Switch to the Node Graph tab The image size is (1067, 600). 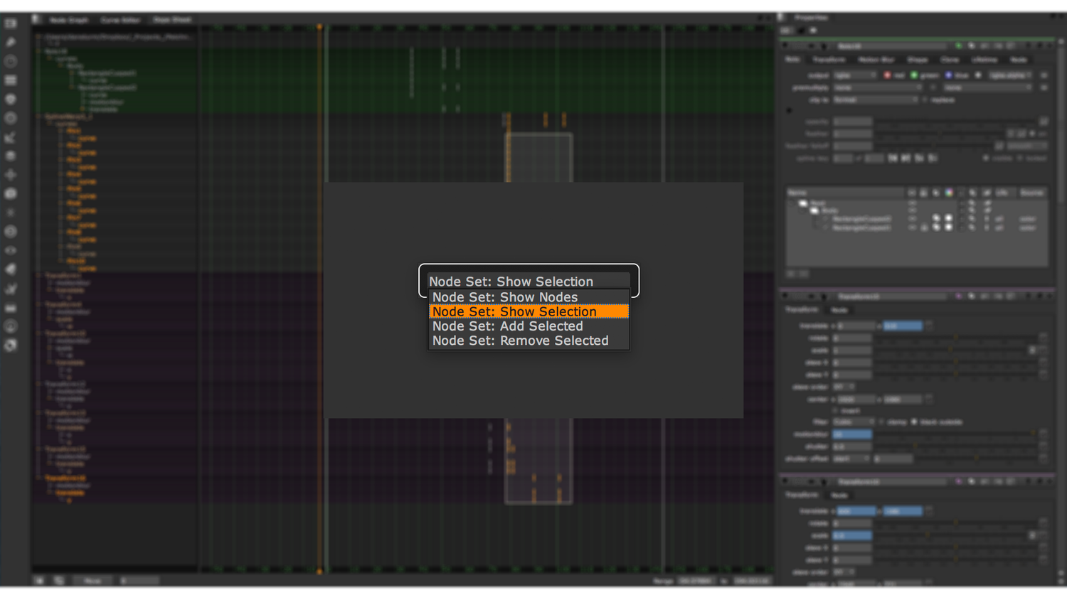[x=68, y=20]
